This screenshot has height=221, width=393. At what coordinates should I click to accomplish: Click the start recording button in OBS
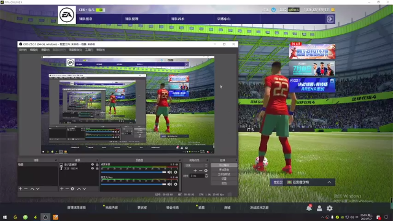[x=224, y=170]
